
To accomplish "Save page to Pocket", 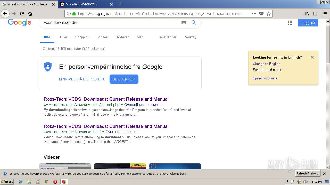I will pyautogui.click(x=261, y=14).
